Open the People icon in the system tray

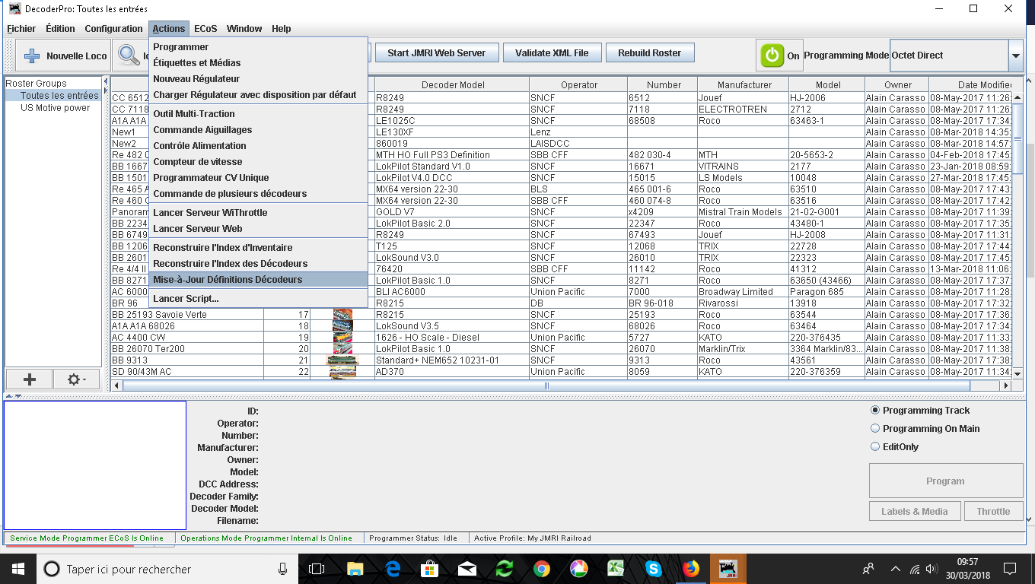click(868, 569)
